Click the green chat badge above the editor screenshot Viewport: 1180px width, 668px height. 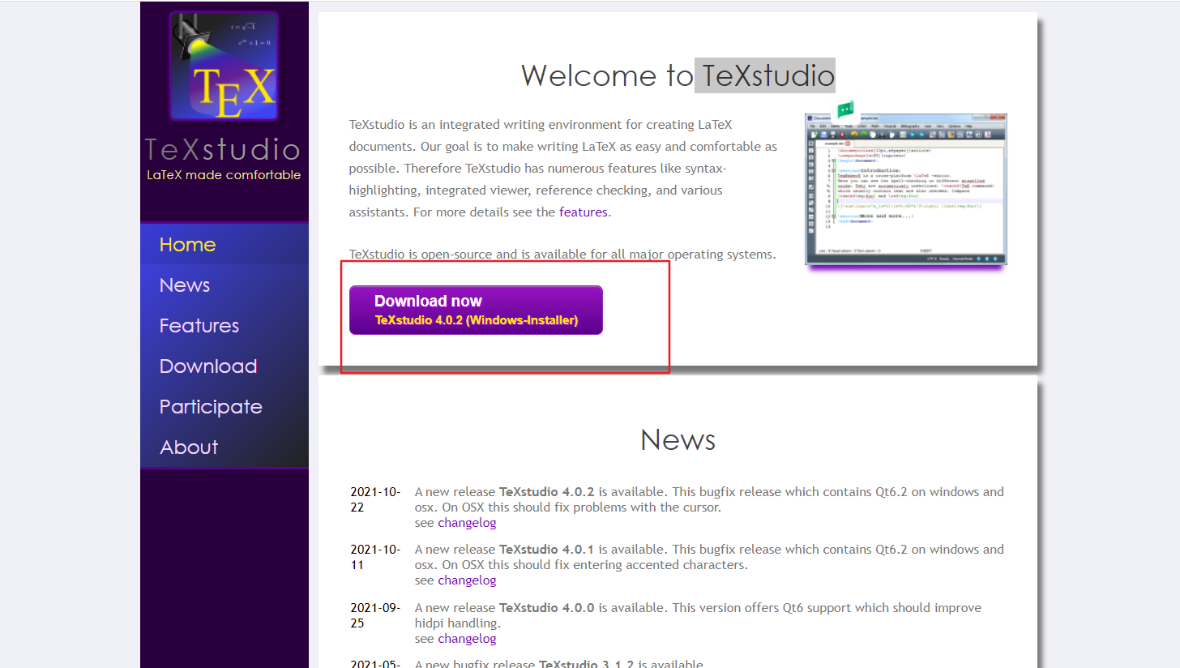[844, 108]
